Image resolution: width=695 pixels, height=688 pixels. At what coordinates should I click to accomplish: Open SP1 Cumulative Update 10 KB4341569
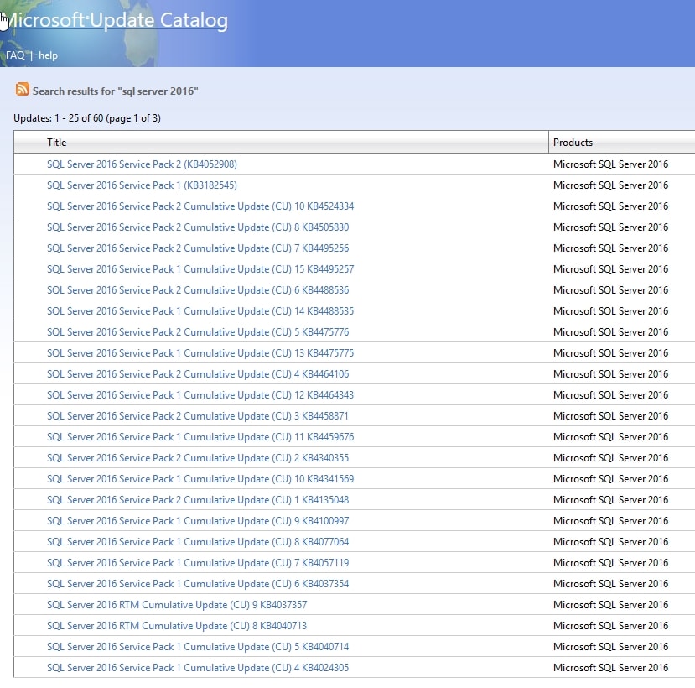tap(200, 479)
